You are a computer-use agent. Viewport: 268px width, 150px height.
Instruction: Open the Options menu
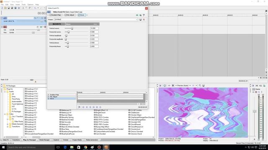point(31,5)
